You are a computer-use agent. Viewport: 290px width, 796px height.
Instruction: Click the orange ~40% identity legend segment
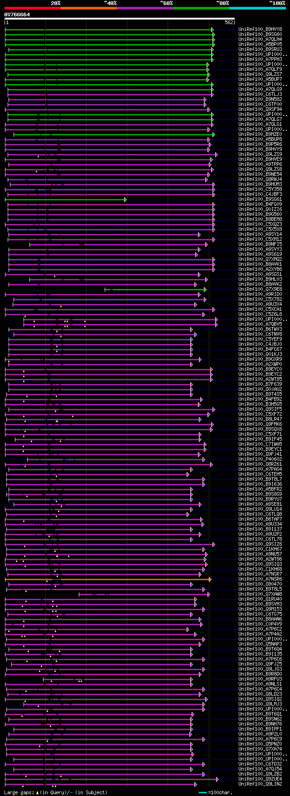point(89,8)
